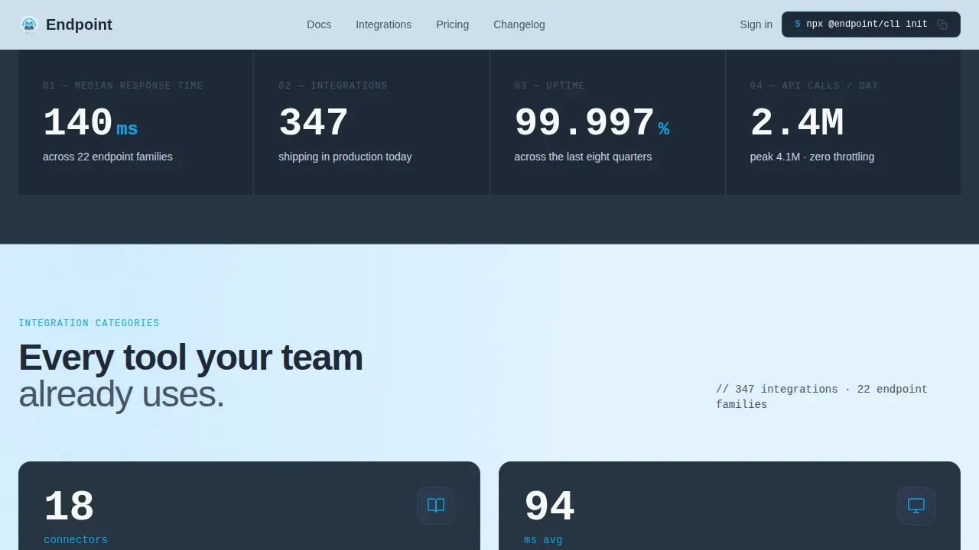Click the 'Every tool your team' heading
The image size is (979, 550).
click(x=190, y=357)
